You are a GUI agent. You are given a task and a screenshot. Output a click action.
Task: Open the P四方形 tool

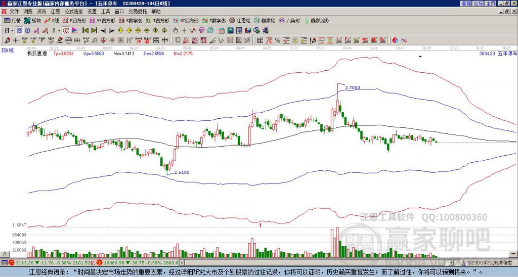click(75, 20)
